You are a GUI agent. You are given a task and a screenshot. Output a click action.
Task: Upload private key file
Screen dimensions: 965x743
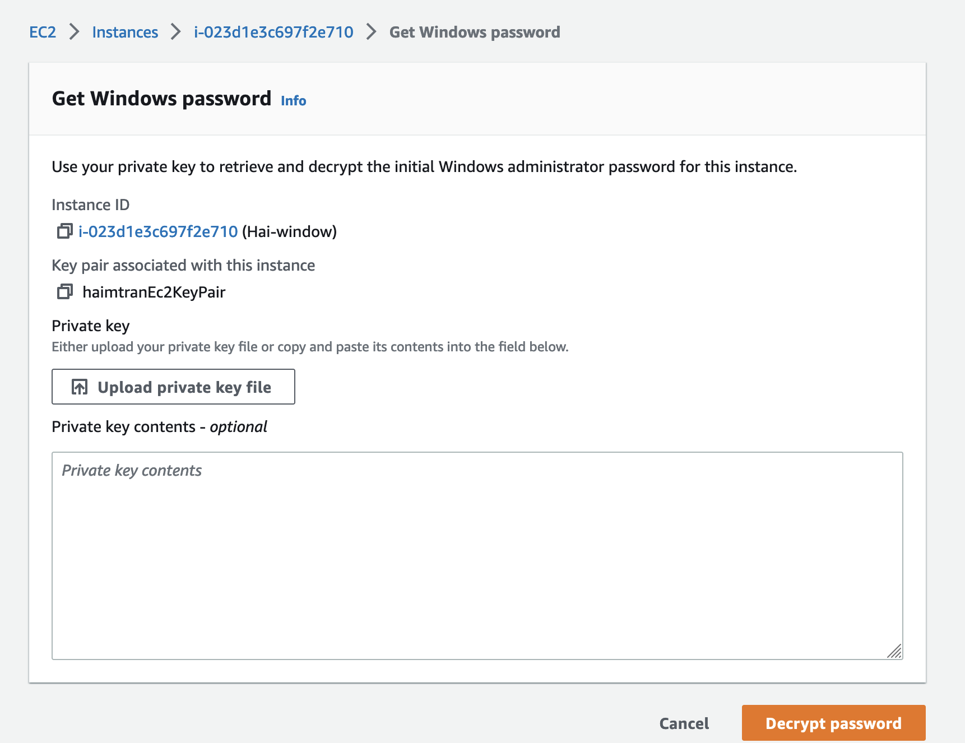(x=173, y=387)
